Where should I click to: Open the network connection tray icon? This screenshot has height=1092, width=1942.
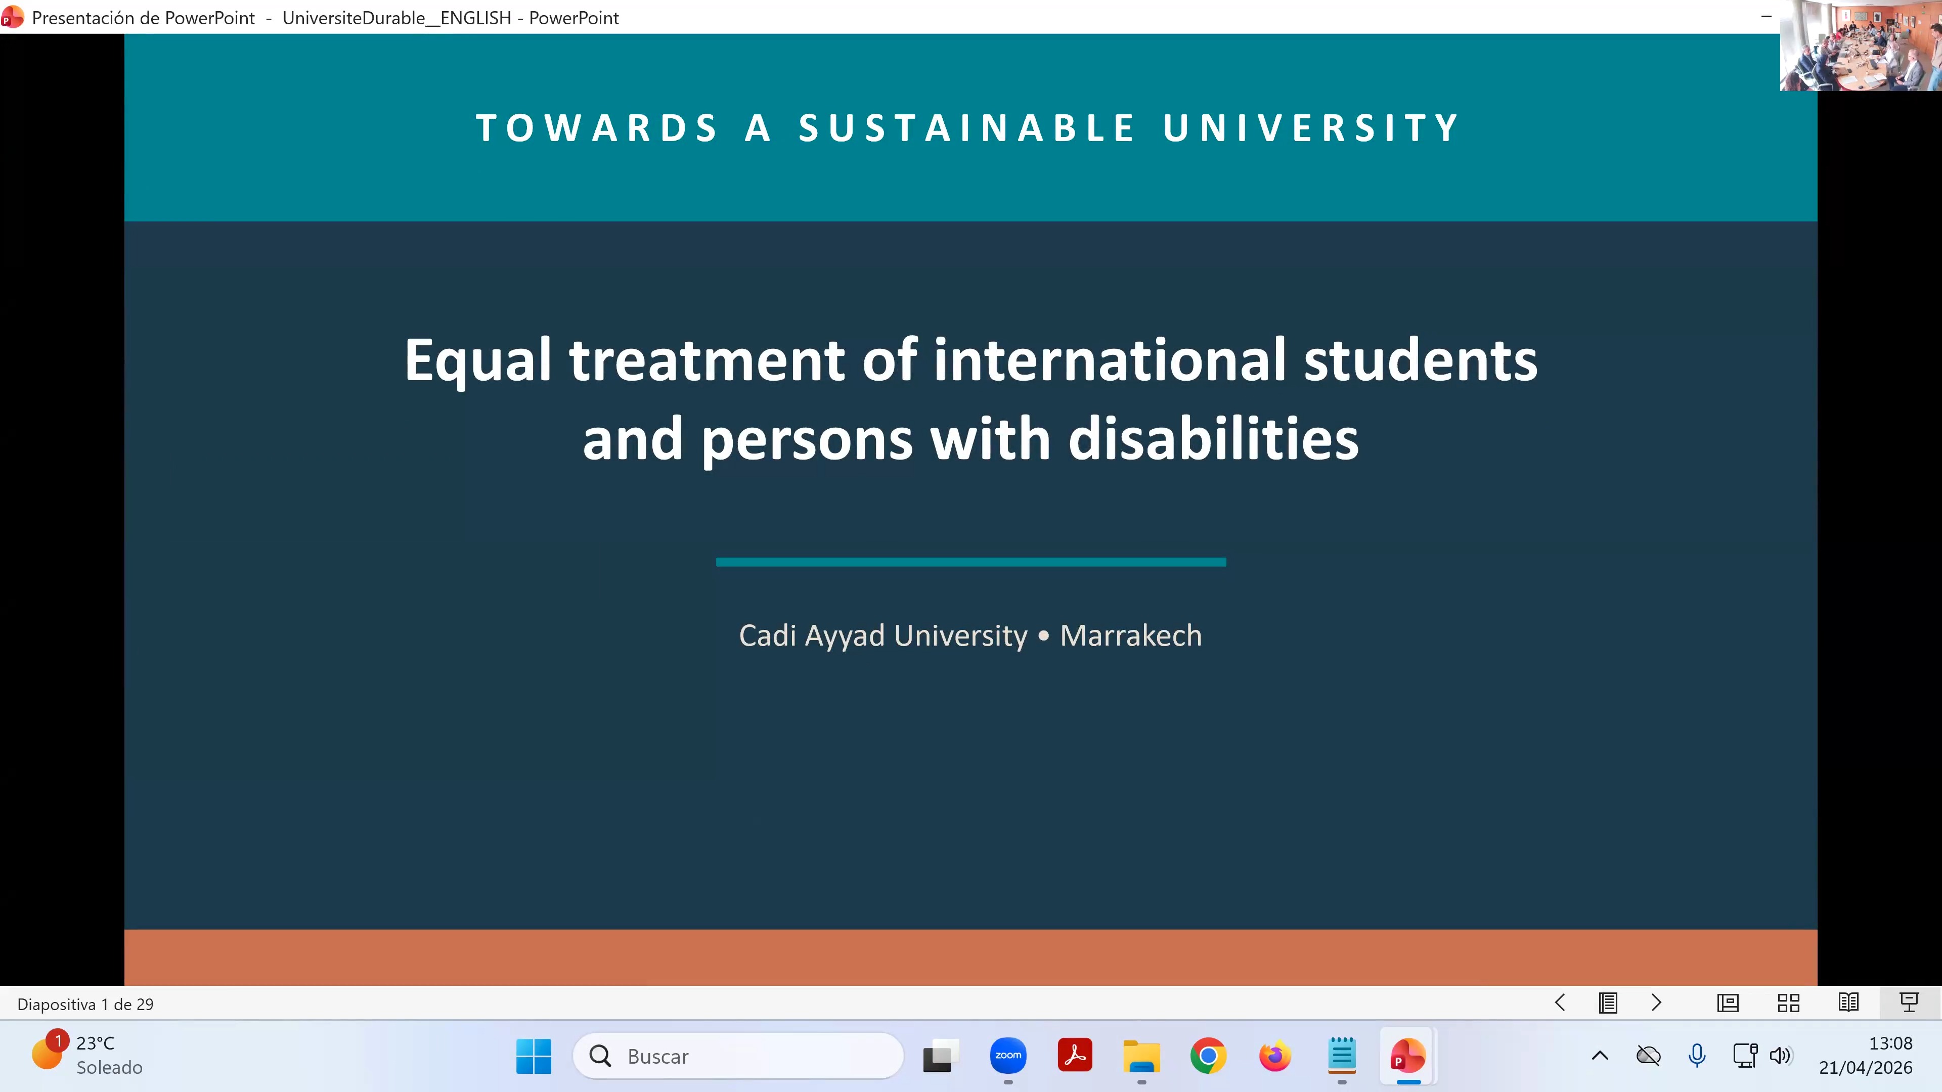pos(1745,1056)
